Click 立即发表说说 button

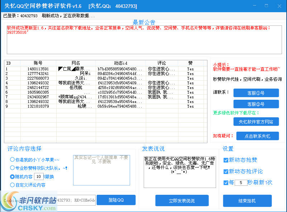[182, 201]
